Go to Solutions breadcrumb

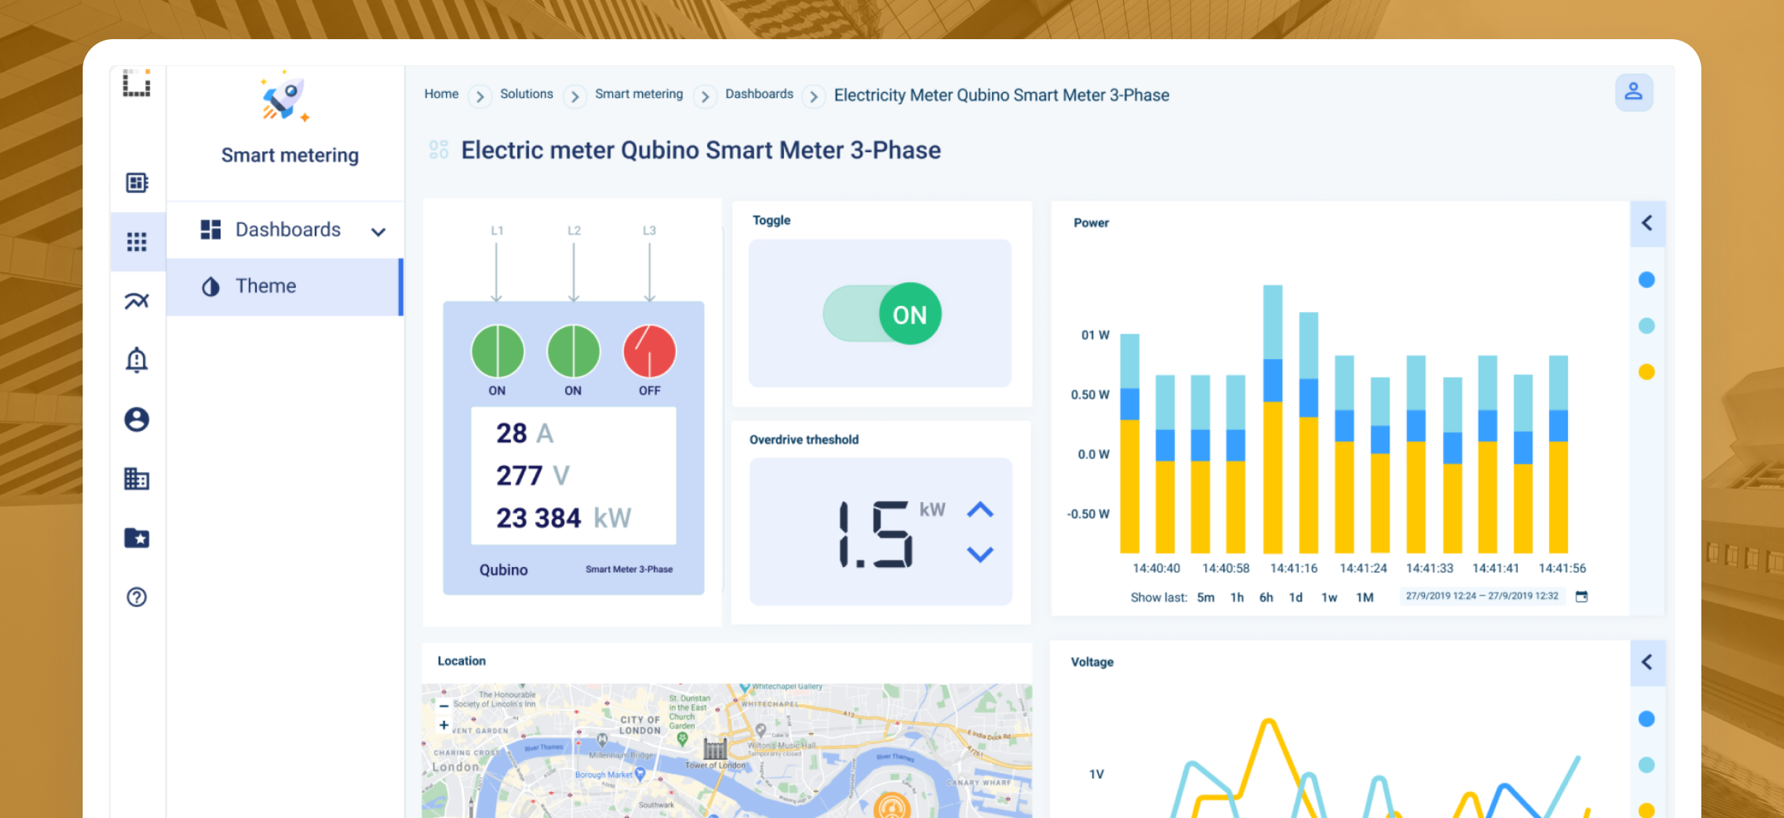526,94
